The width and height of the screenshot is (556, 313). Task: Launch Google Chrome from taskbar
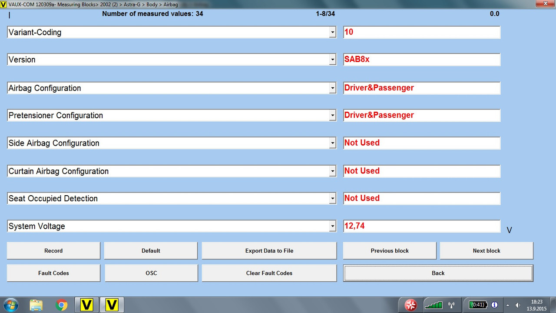(x=62, y=305)
